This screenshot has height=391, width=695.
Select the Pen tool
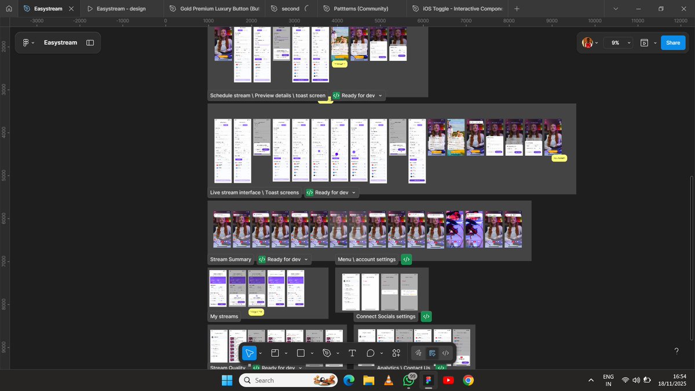click(327, 353)
